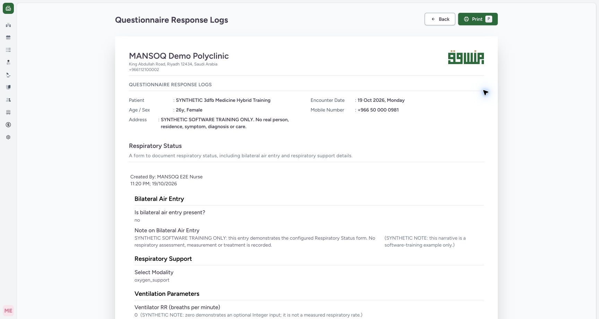Click the Ventilation Parameters section heading
599x319 pixels.
coord(167,294)
